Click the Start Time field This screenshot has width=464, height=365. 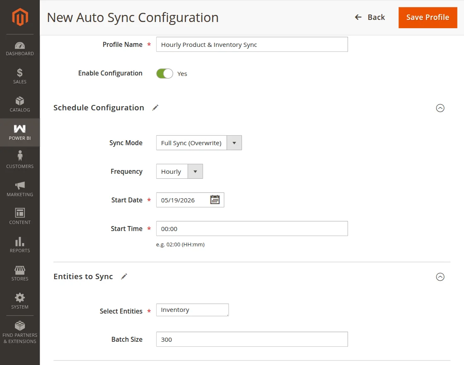click(252, 229)
